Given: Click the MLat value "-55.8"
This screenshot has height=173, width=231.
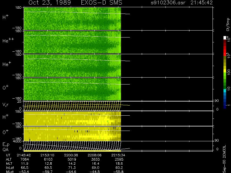Looking at the screenshot, I should click(x=118, y=172).
